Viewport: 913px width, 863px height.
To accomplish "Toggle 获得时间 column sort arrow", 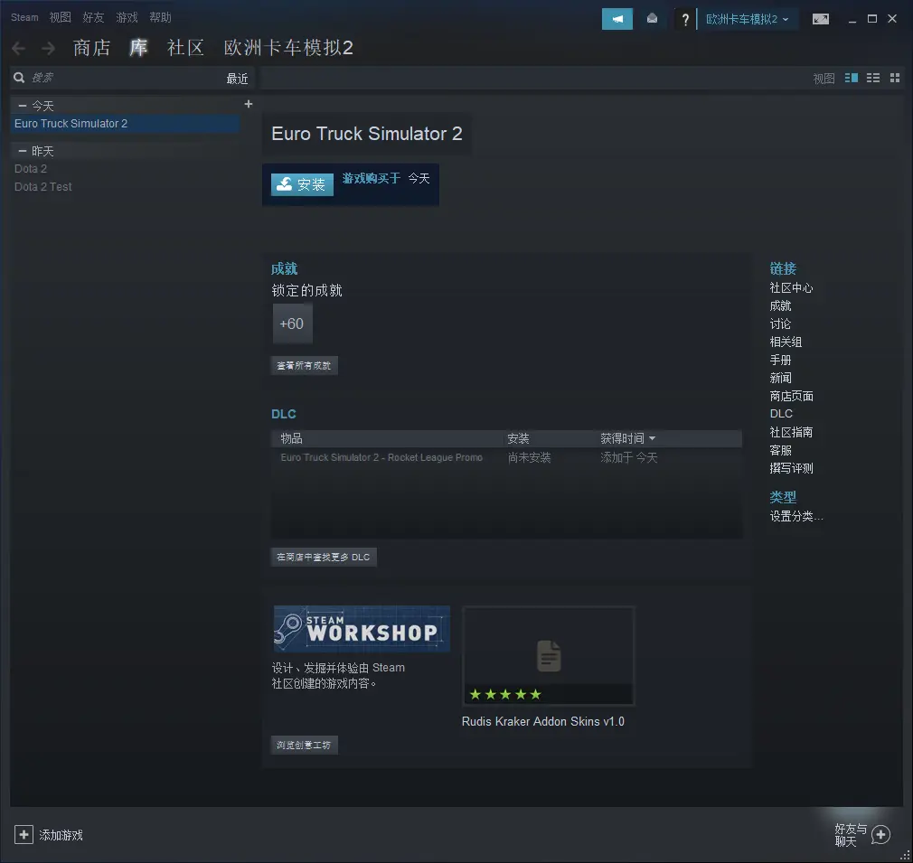I will (652, 438).
